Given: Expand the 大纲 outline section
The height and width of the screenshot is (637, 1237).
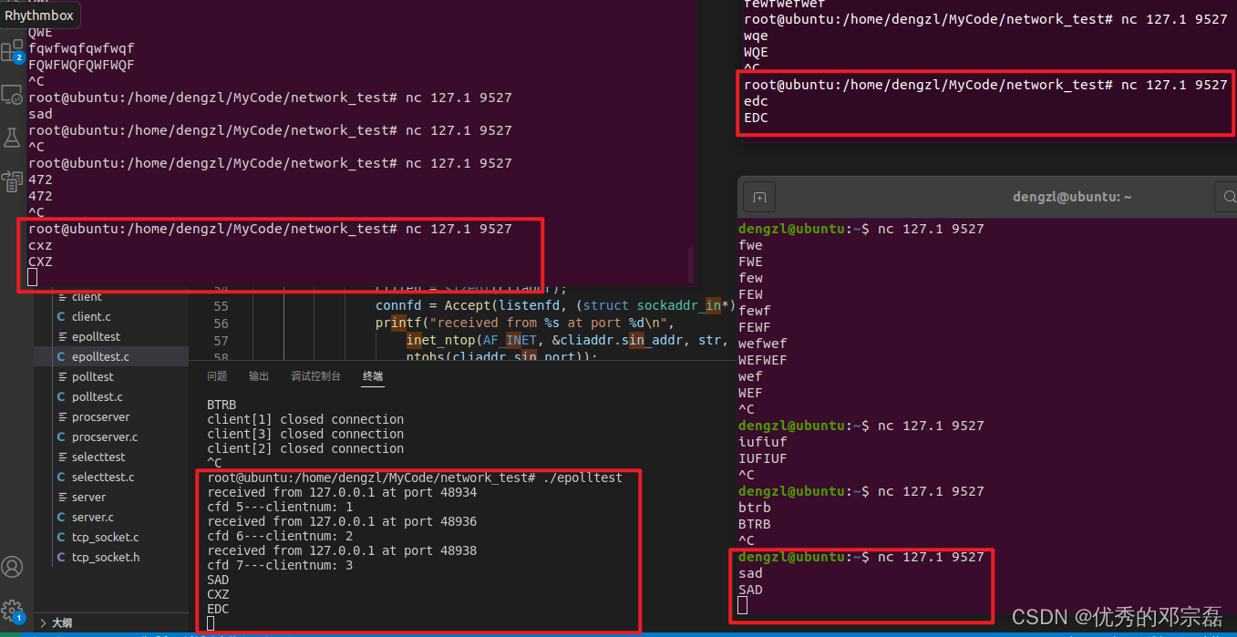Looking at the screenshot, I should tap(110, 623).
